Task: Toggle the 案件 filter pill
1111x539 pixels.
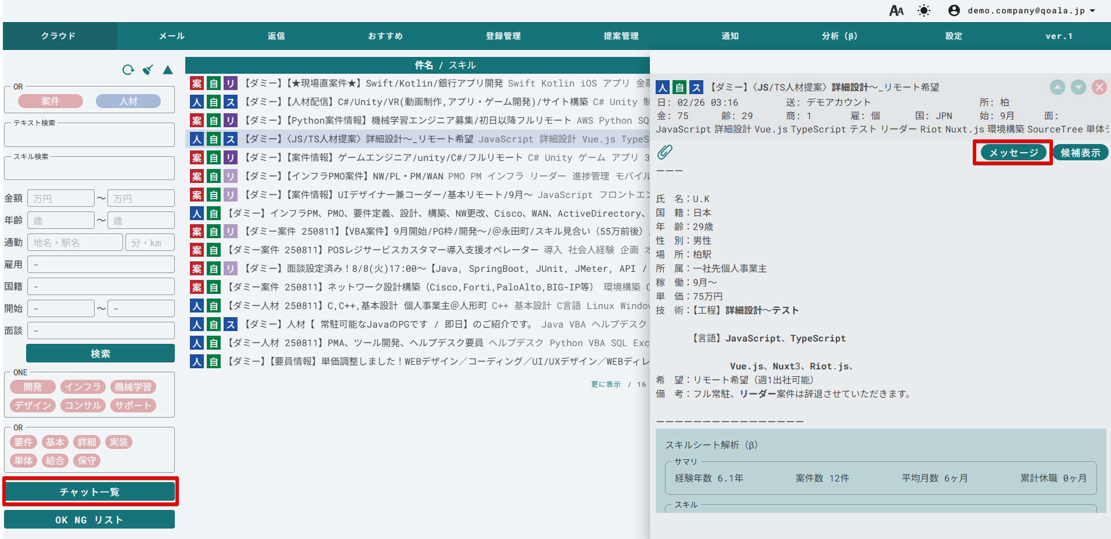Action: point(51,101)
